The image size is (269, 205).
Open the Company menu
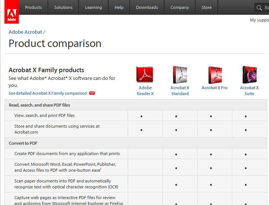(x=180, y=7)
